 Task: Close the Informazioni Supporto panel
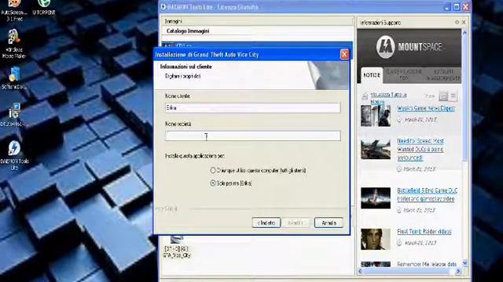pyautogui.click(x=464, y=22)
